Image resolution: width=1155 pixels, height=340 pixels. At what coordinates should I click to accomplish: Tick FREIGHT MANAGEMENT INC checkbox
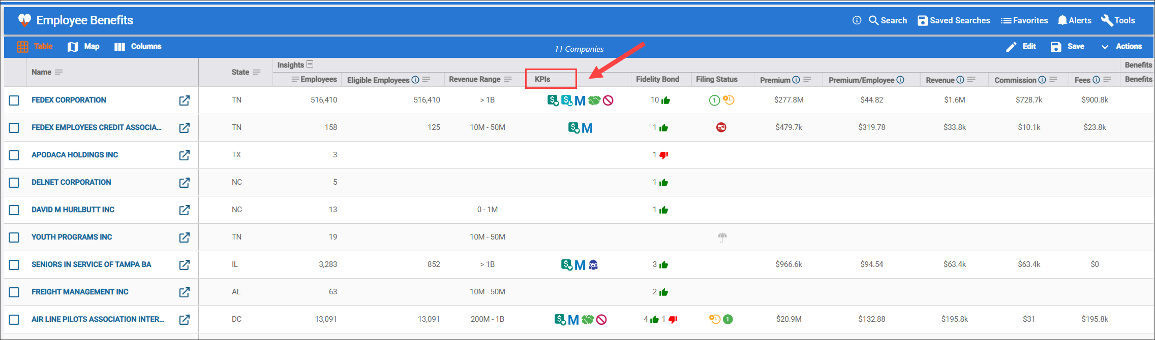14,292
